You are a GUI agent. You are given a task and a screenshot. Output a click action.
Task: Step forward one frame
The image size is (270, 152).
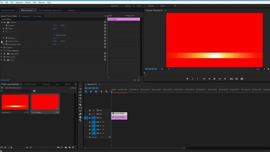pyautogui.click(x=219, y=79)
